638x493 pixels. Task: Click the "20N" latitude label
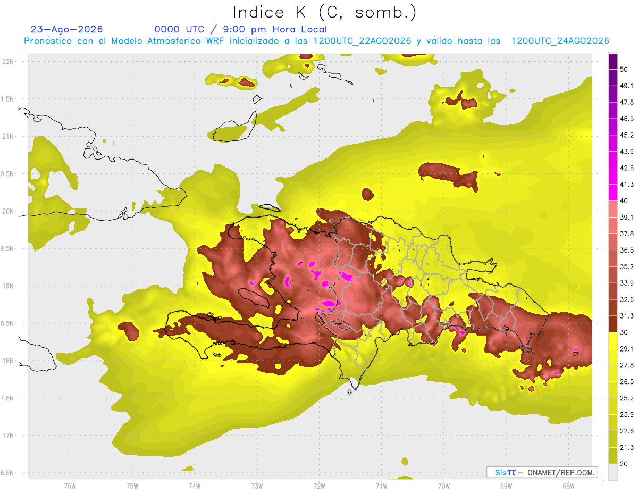tap(8, 211)
